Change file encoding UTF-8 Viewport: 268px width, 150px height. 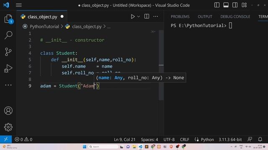coord(169,140)
